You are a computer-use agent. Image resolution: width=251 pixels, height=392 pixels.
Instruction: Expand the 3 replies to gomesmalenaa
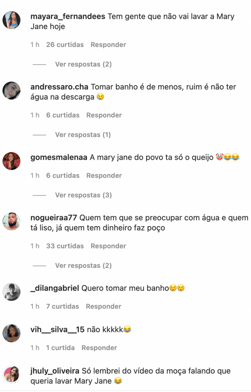pyautogui.click(x=83, y=195)
